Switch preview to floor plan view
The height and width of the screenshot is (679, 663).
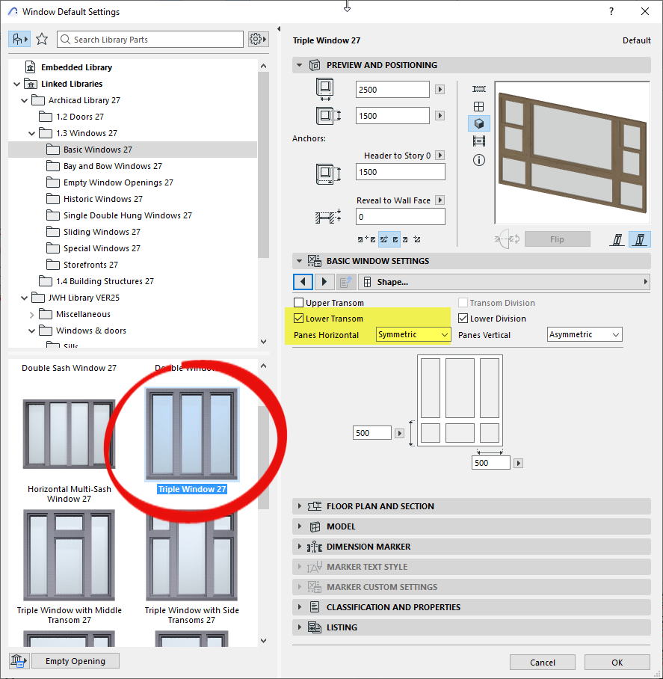(x=478, y=89)
